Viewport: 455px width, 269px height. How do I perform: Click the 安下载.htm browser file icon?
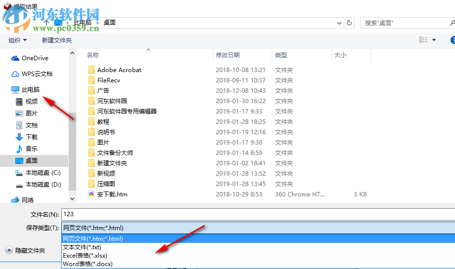91,194
